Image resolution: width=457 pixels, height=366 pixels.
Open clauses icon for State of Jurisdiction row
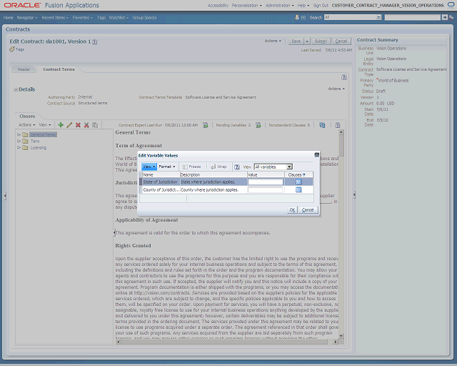point(298,182)
